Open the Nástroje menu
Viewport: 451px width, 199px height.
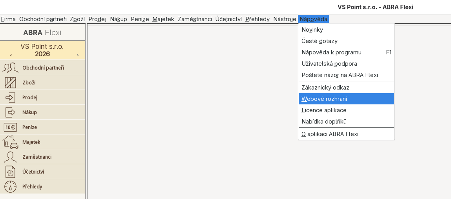(x=285, y=19)
